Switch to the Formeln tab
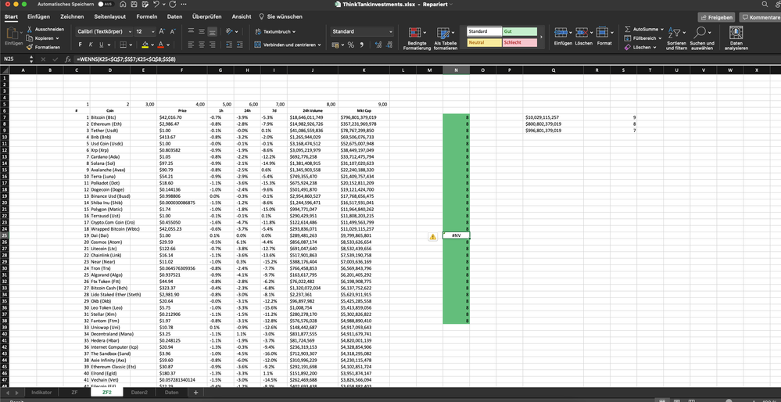This screenshot has width=781, height=402. pyautogui.click(x=146, y=16)
